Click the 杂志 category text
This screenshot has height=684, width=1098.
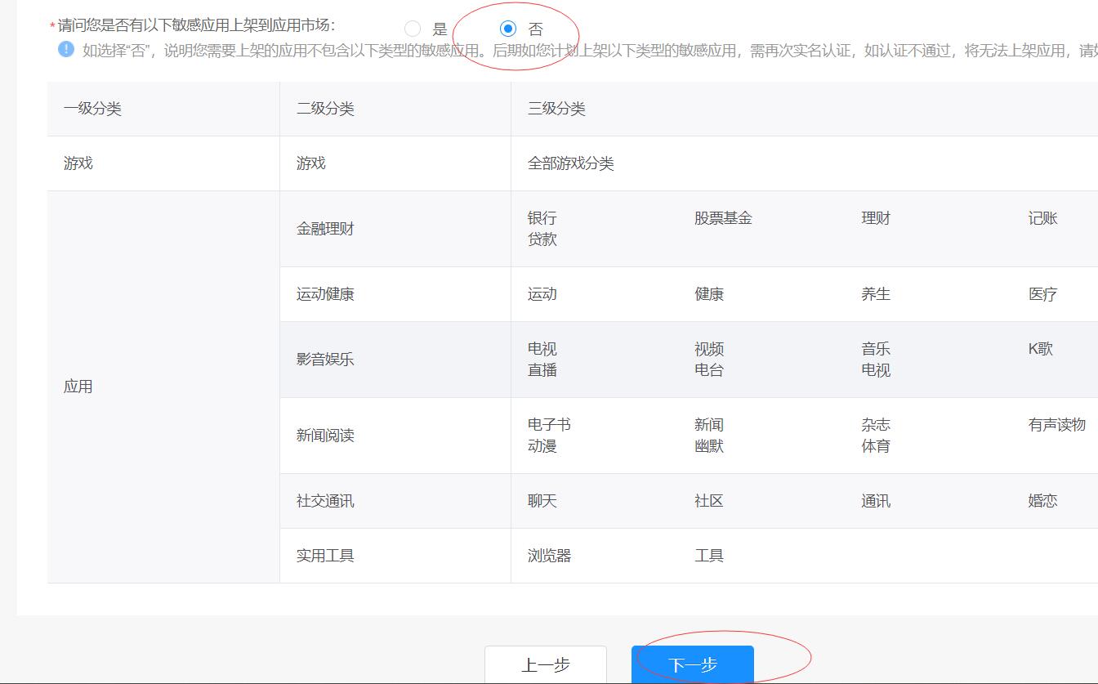876,425
